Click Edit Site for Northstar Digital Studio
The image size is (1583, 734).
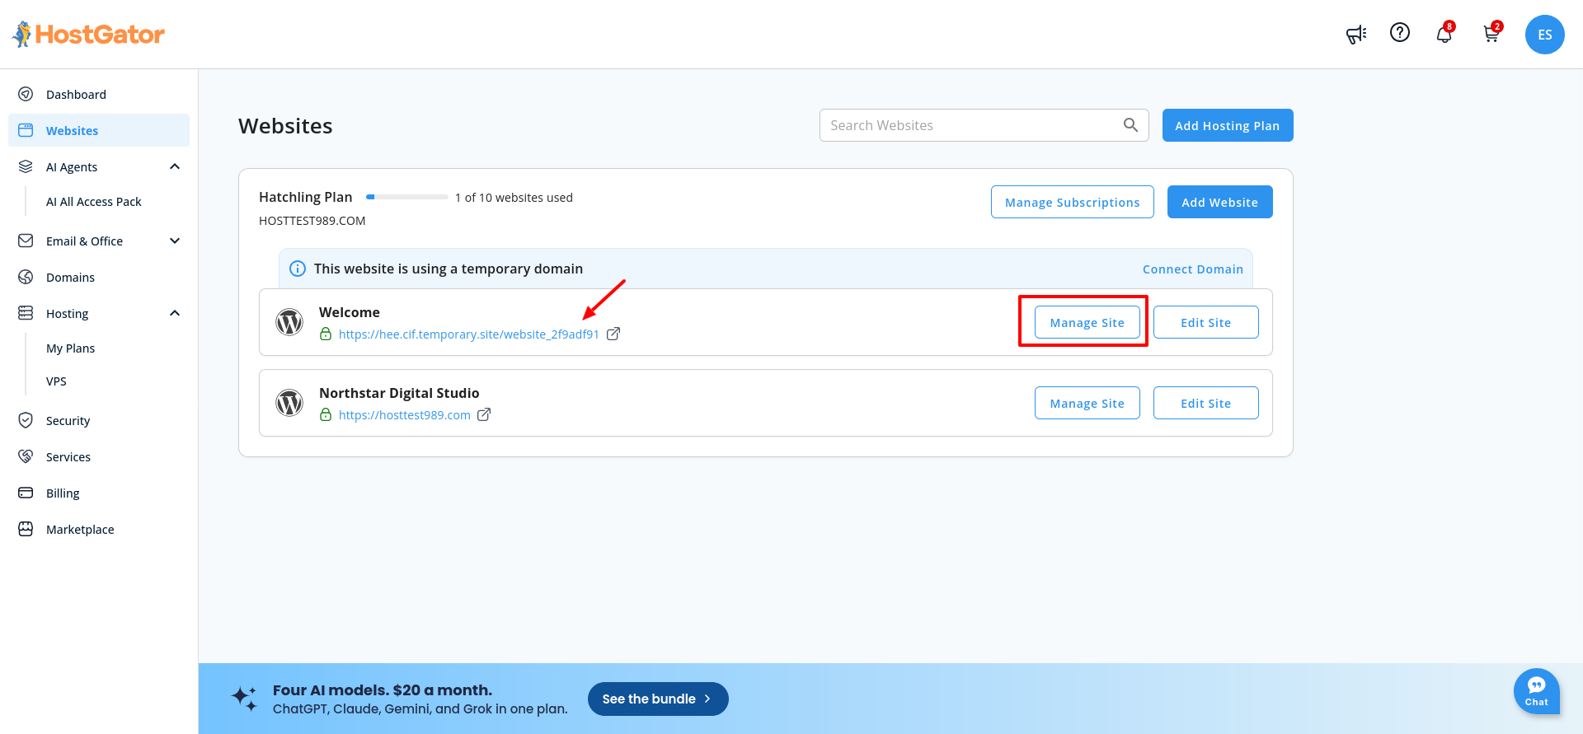(1206, 403)
